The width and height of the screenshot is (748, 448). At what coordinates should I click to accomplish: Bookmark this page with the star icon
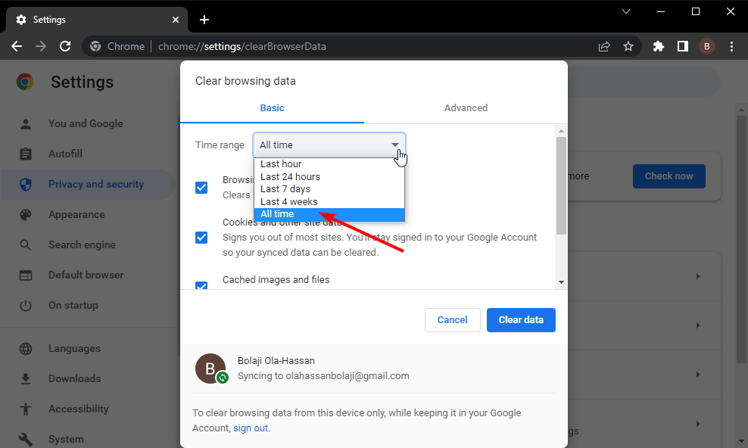[x=628, y=46]
